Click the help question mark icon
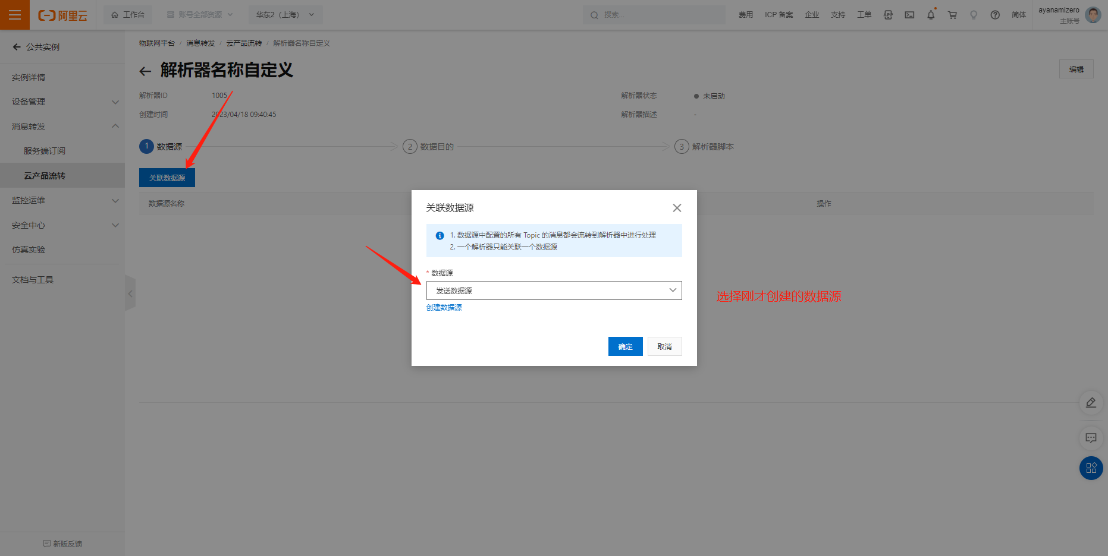The image size is (1108, 556). [995, 15]
